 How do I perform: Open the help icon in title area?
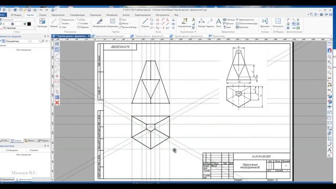316,15
